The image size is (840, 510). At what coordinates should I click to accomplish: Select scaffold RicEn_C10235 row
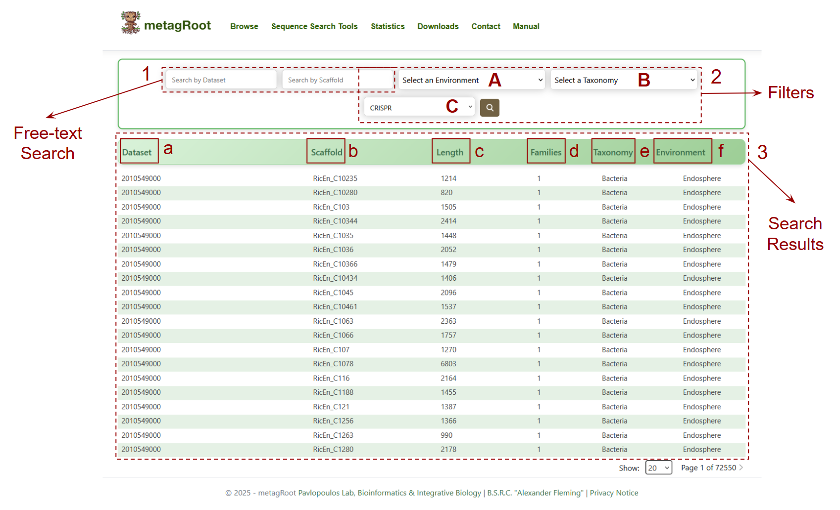431,178
